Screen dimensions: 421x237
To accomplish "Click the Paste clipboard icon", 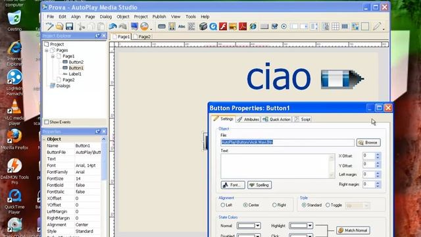I will click(101, 26).
